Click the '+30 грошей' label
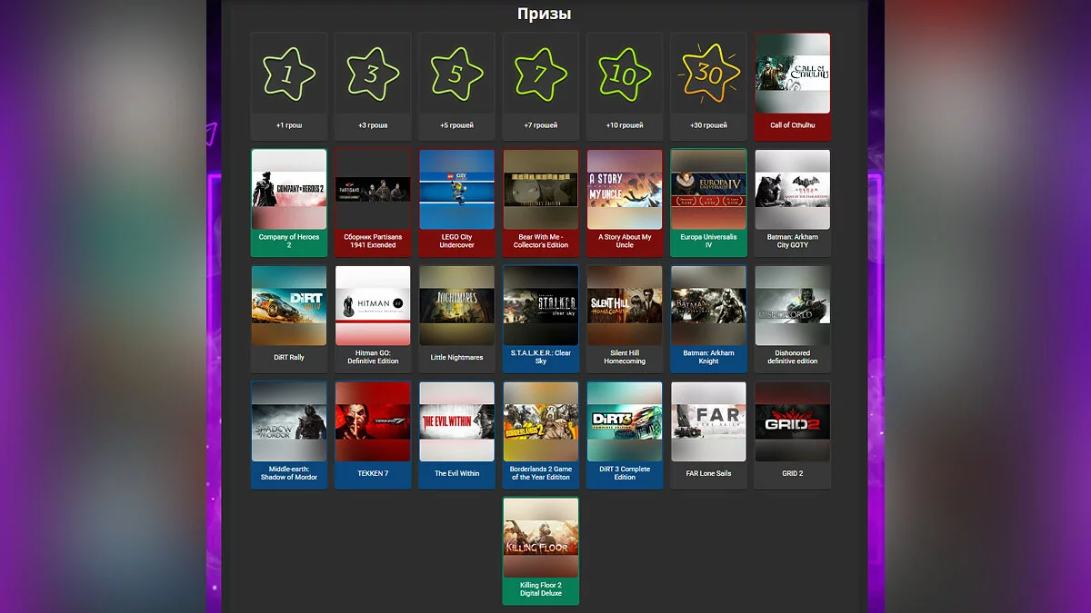Screen dimensions: 1091x613 click(x=708, y=125)
